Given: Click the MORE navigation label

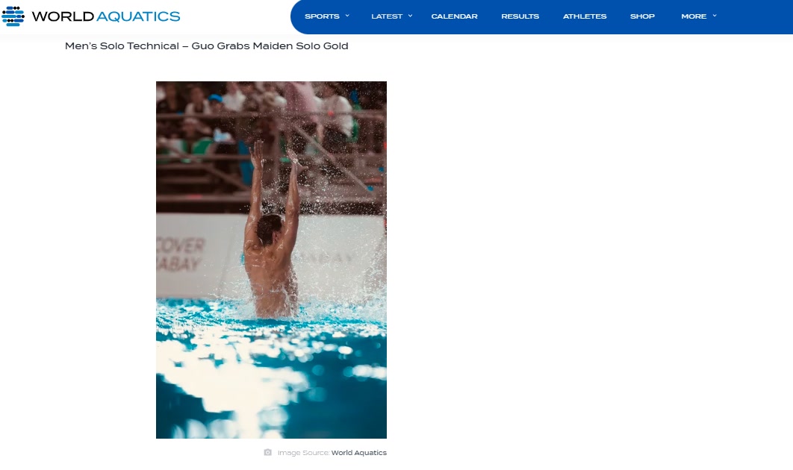Looking at the screenshot, I should coord(694,16).
